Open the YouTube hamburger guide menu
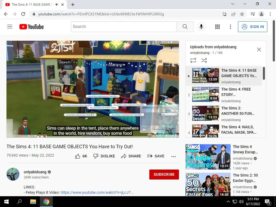The image size is (276, 207). [10, 27]
